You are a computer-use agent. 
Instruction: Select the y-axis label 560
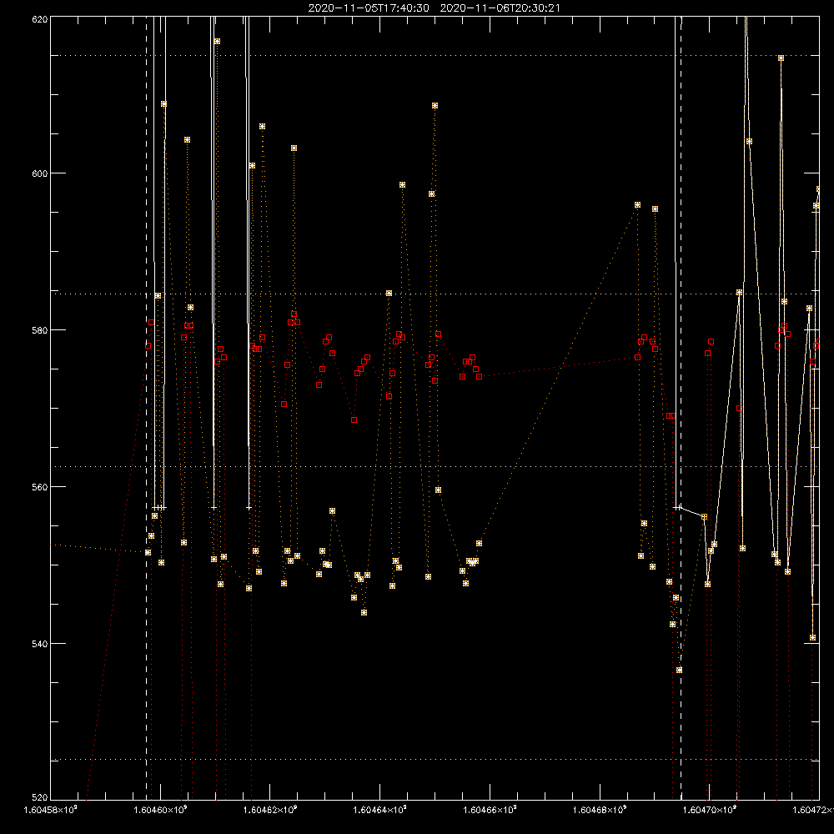click(40, 487)
